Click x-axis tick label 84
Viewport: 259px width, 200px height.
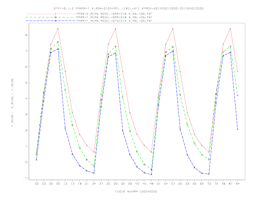click(237, 184)
